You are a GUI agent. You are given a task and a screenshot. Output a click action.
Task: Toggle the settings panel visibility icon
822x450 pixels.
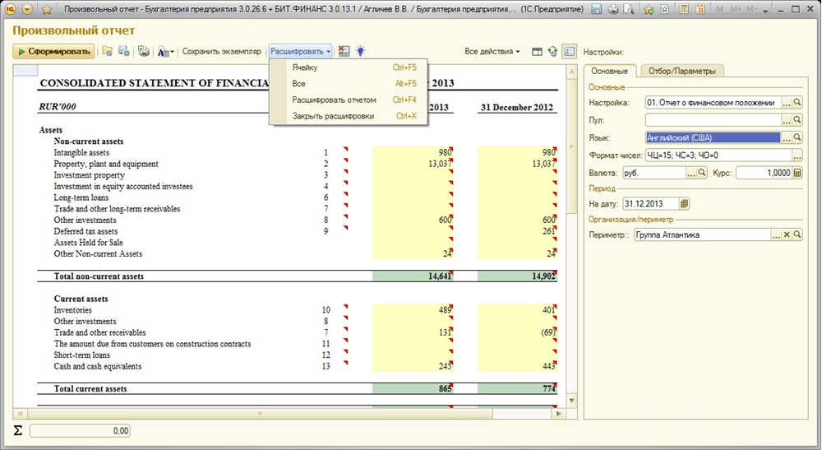click(x=570, y=51)
